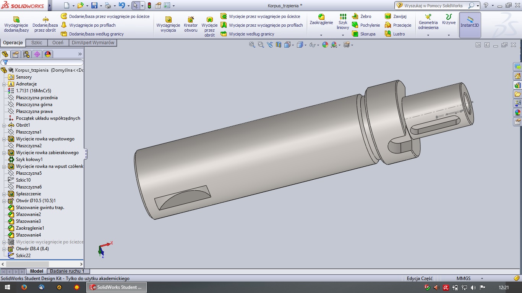Click the Wyciągnięcie wycięcia tool
The image size is (522, 293).
point(168,24)
